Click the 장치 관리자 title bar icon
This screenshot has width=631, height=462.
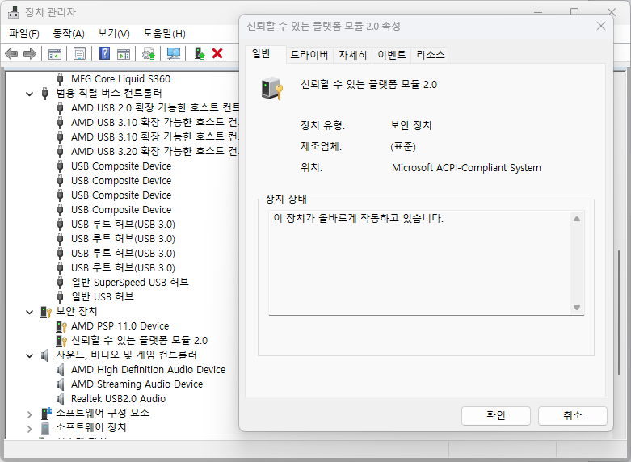point(13,12)
